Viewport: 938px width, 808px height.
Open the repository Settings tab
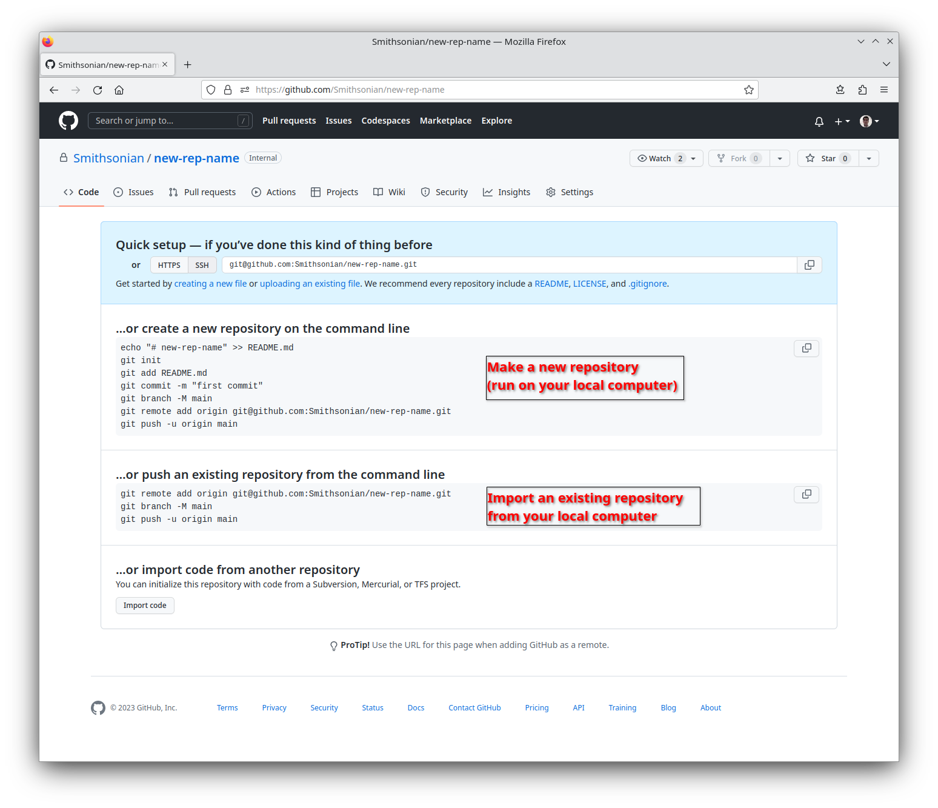[x=570, y=192]
